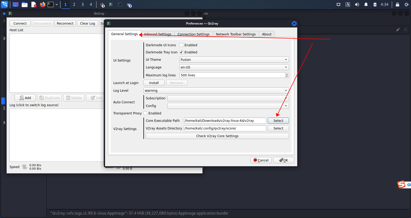Switch to the Qv2ray window in the taskbar
Screen dimensions: 411x218
111,4
